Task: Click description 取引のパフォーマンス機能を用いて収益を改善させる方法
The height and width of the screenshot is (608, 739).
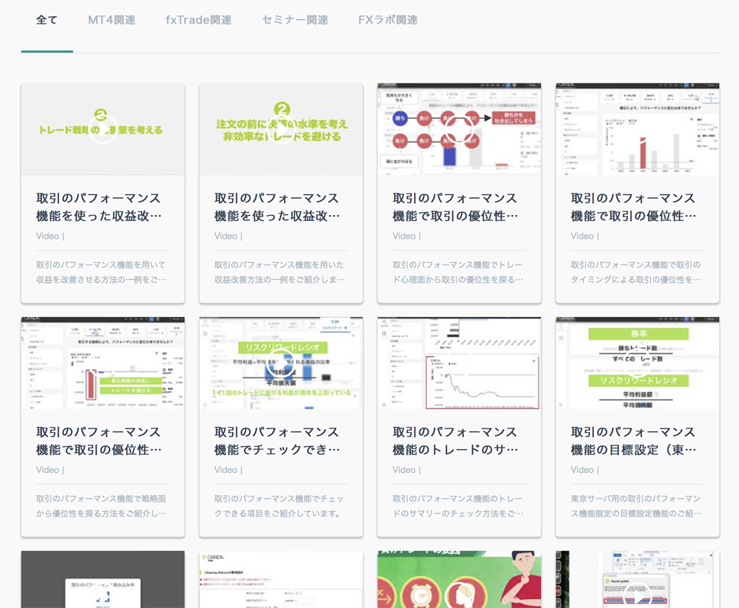Action: click(101, 272)
